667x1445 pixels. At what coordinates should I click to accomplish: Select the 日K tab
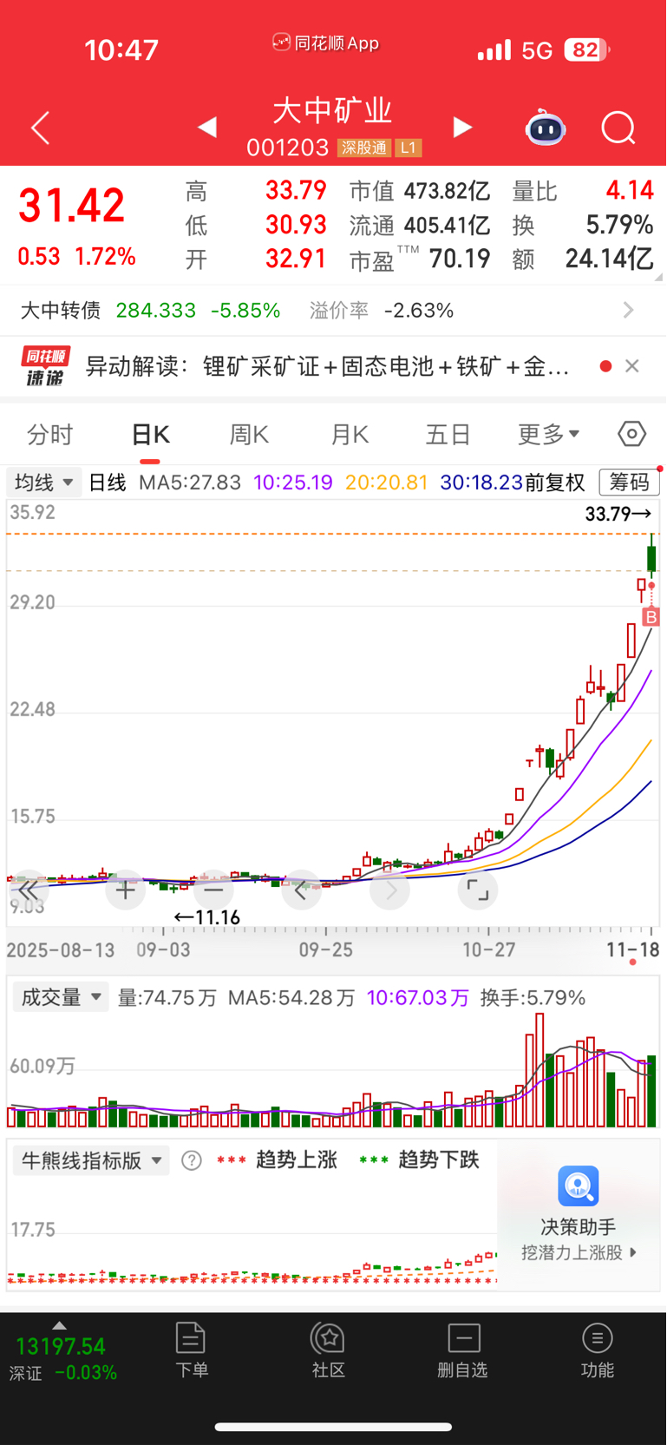tap(151, 434)
